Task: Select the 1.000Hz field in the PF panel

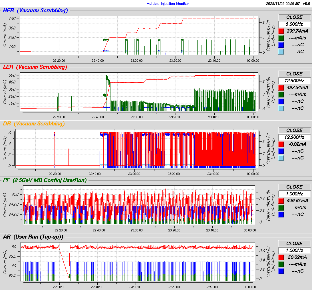Action: (x=294, y=194)
